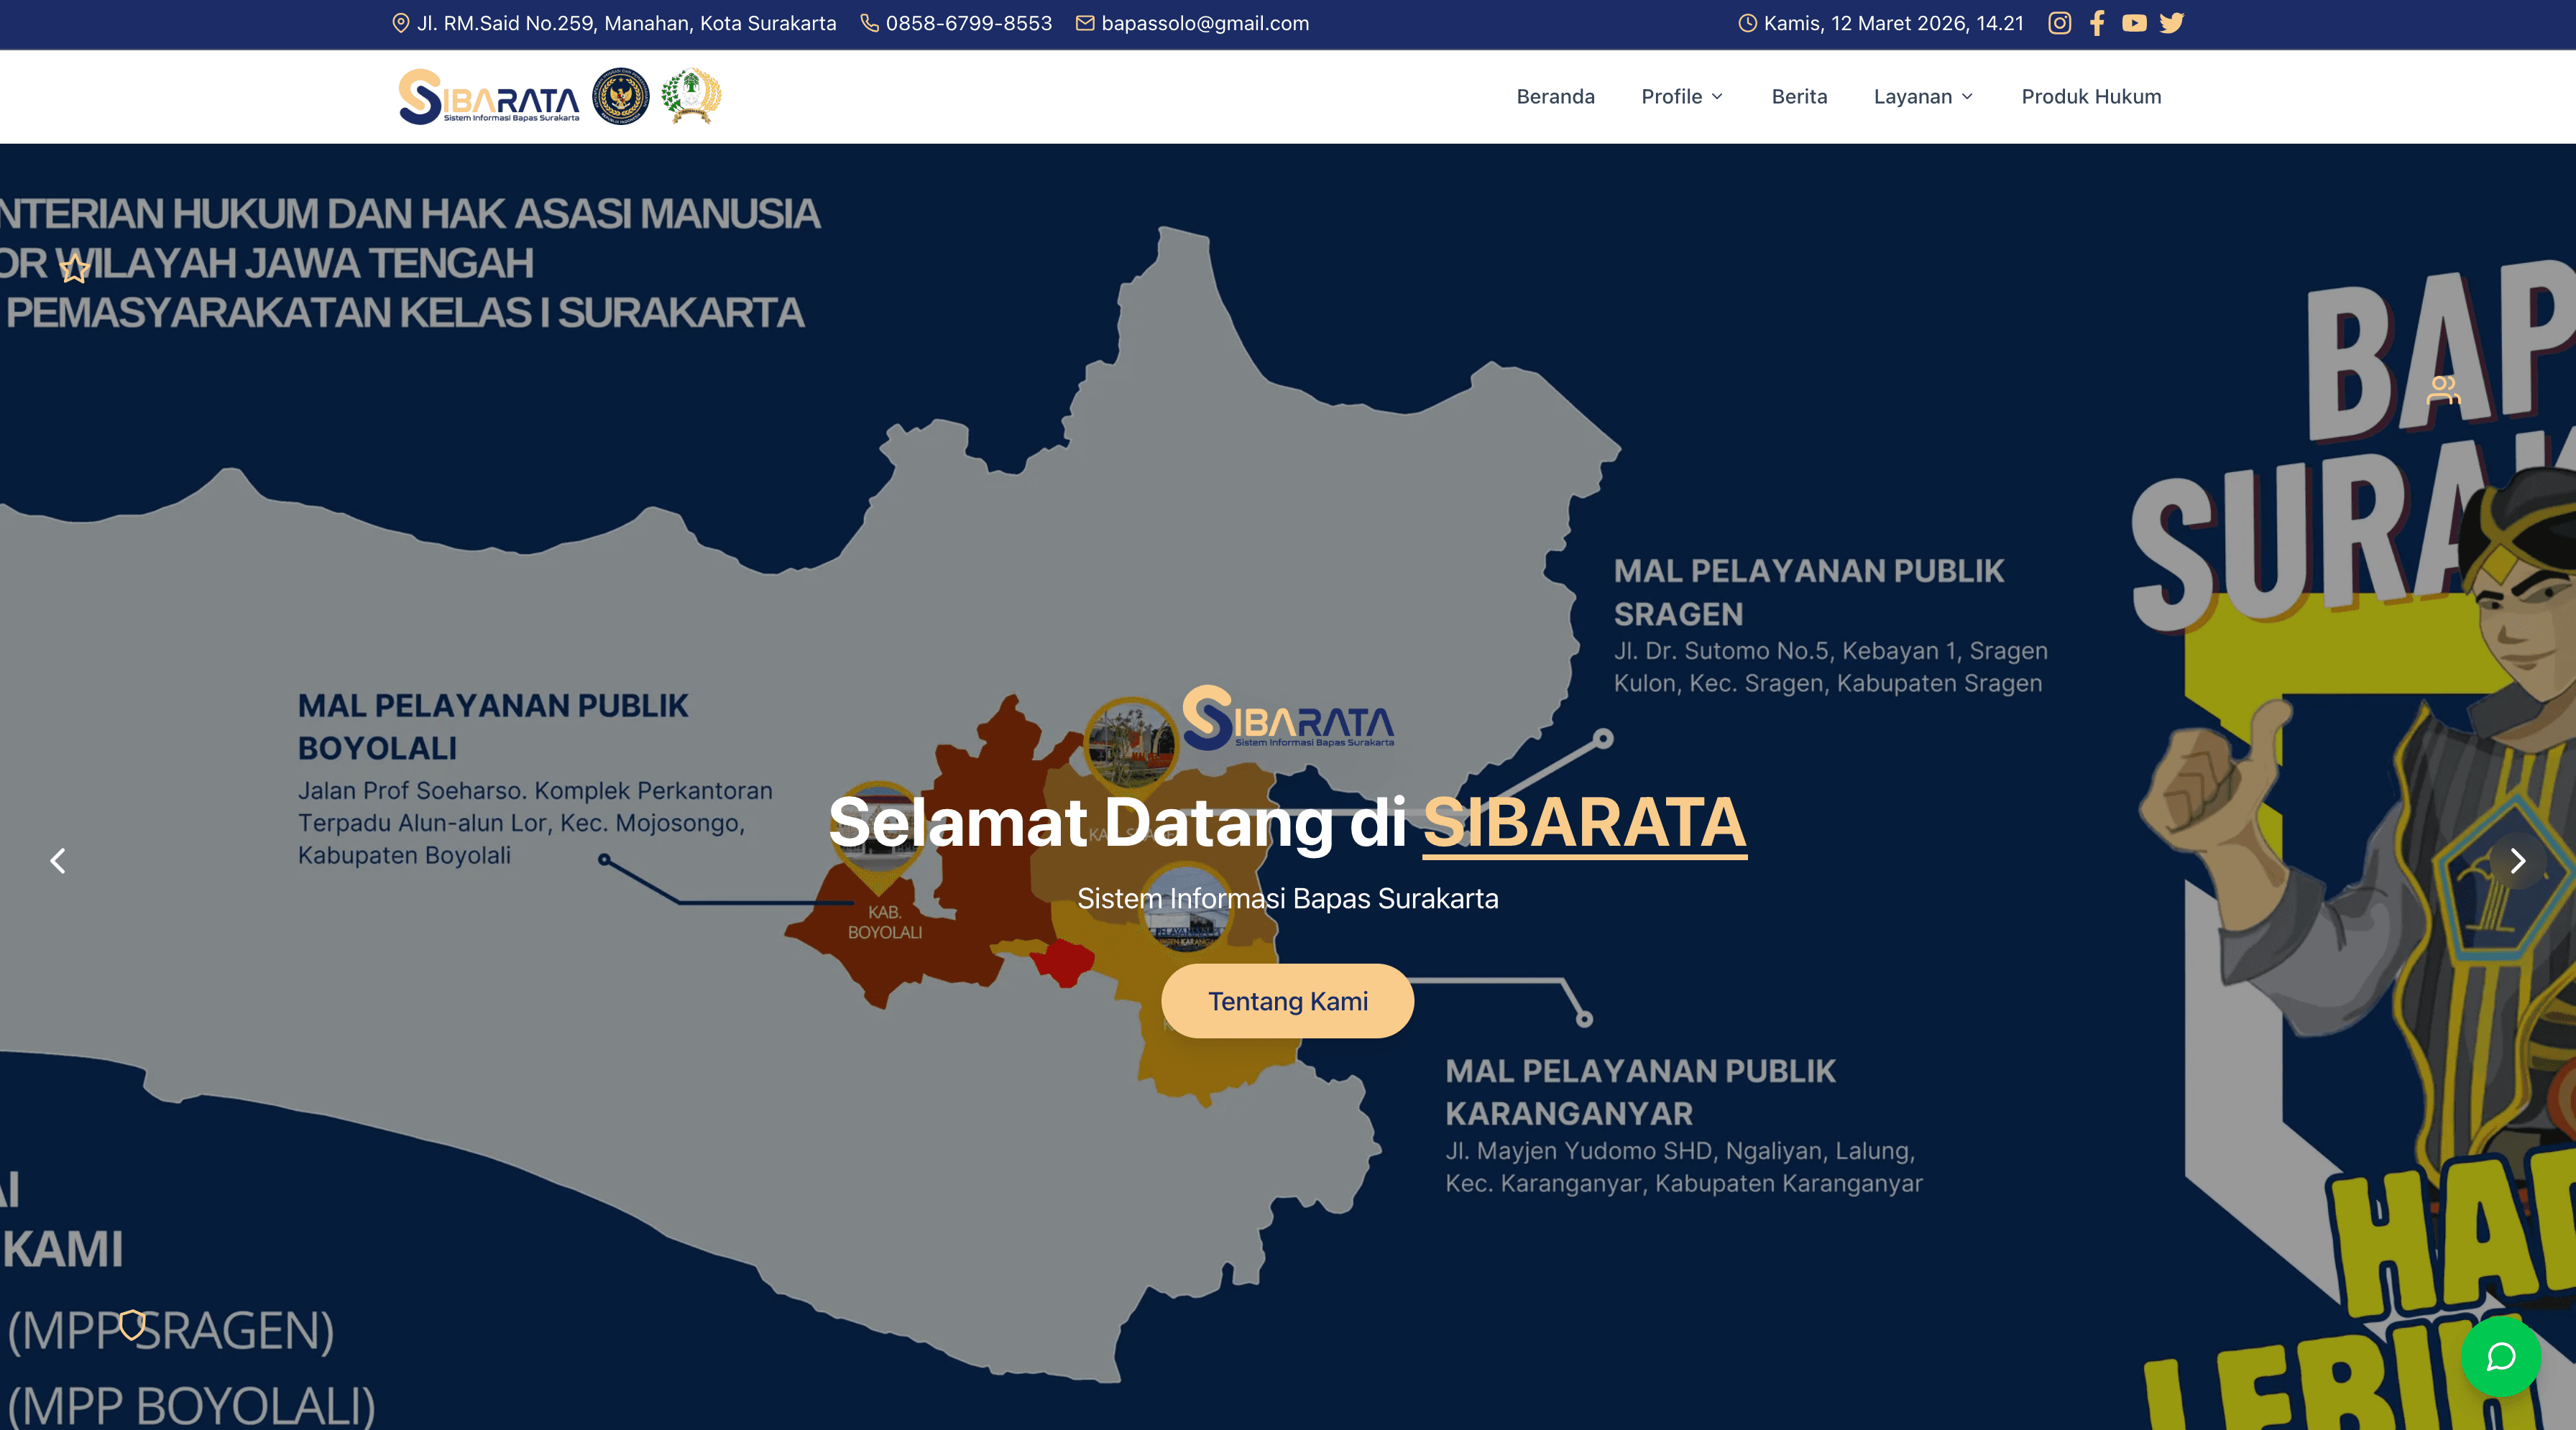This screenshot has width=2576, height=1430.
Task: Click the Jl. Dr. Sutomo No.5 Sragen address text
Action: click(x=1830, y=667)
